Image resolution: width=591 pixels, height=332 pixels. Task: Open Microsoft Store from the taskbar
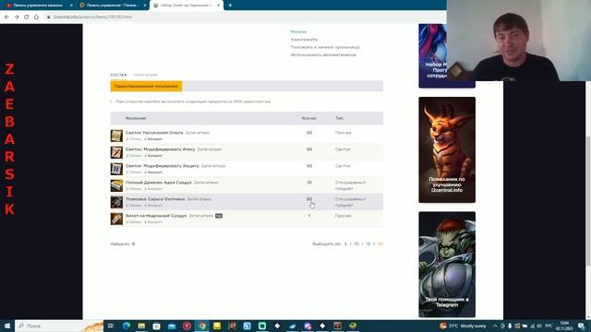pos(156,326)
